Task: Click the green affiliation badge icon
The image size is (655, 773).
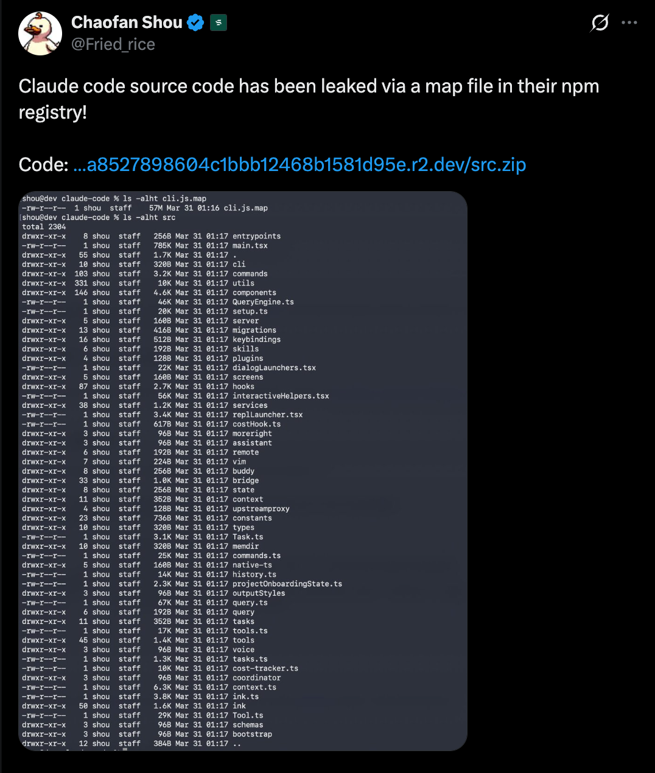Action: point(219,23)
